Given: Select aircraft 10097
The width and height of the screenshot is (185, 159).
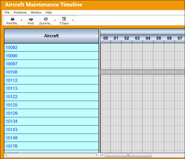Looking at the screenshot, I should click(x=52, y=64).
